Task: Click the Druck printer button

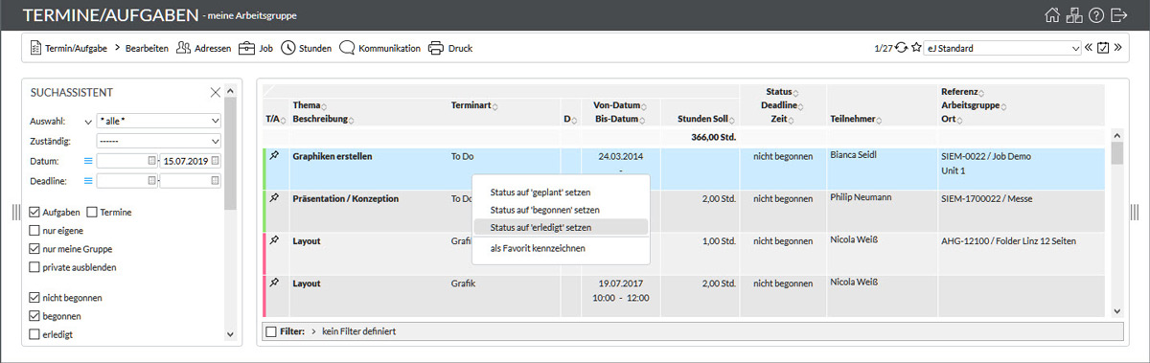Action: [x=449, y=47]
